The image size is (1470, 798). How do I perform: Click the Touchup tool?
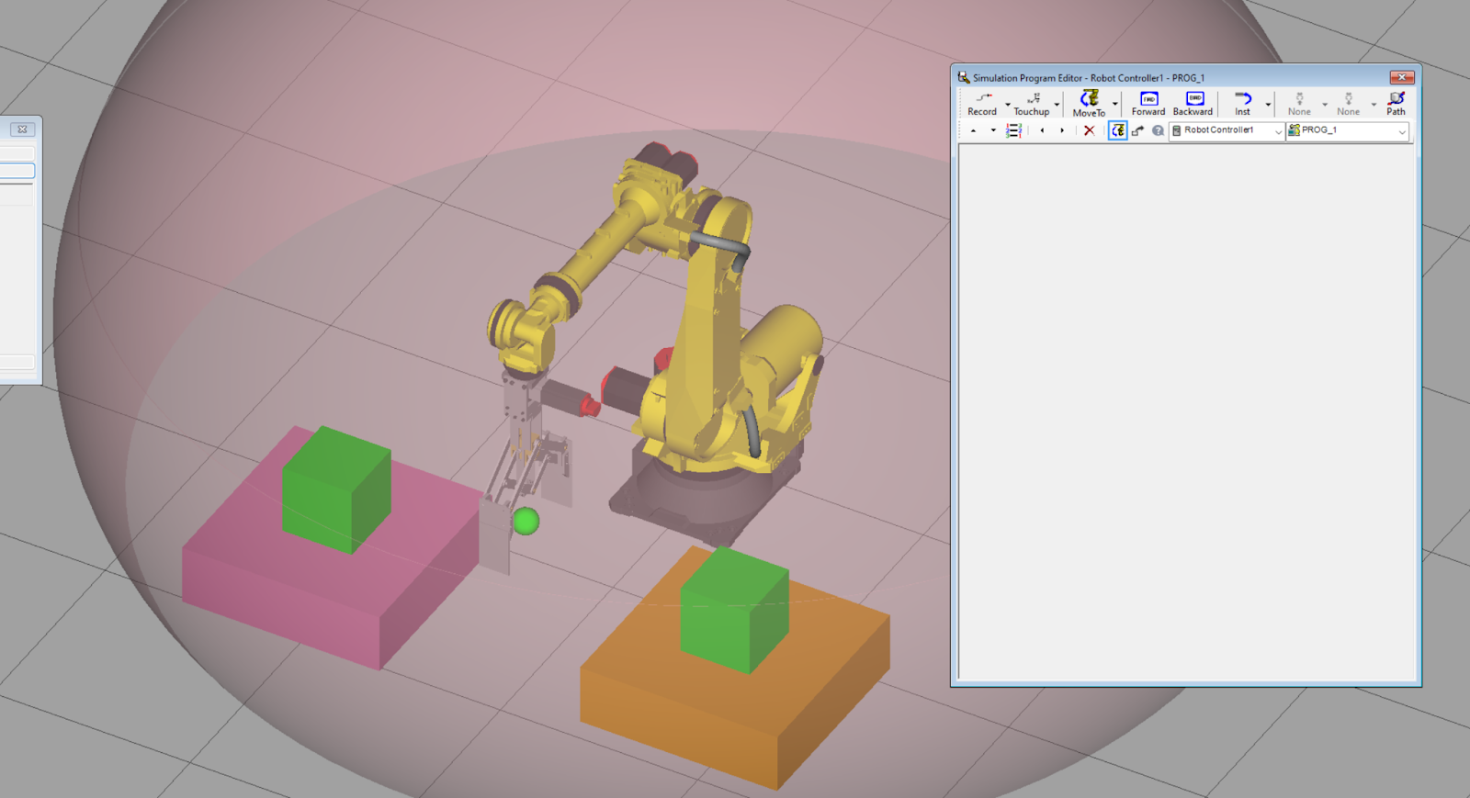pyautogui.click(x=1032, y=104)
